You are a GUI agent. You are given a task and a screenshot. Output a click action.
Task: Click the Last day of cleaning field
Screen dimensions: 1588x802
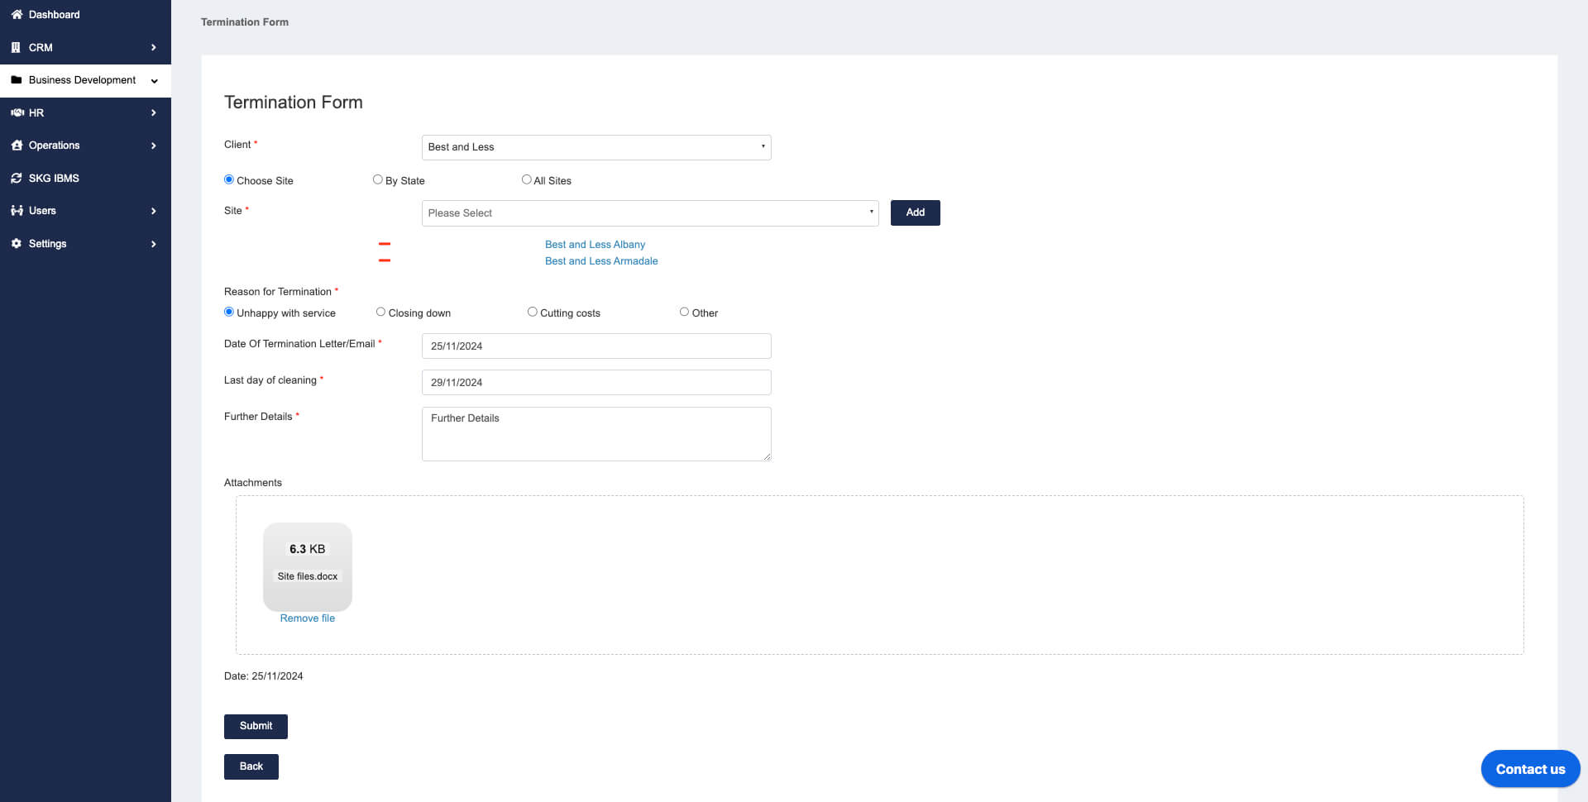point(596,382)
